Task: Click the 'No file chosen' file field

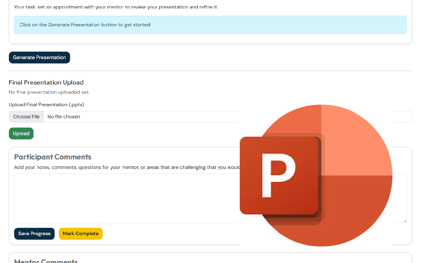Action: [132, 117]
